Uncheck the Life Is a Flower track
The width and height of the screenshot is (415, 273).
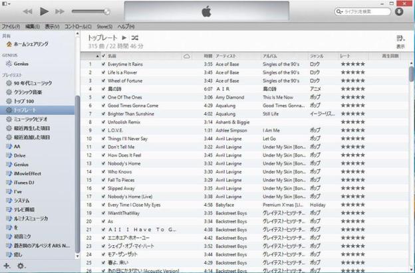click(x=104, y=72)
